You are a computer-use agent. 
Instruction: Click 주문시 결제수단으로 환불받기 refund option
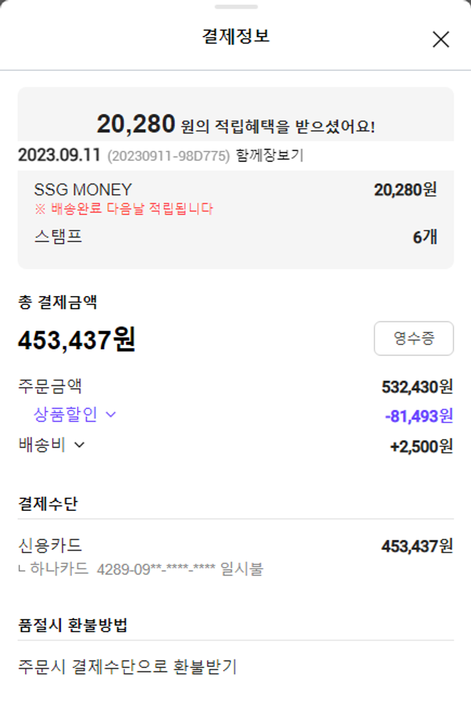[x=127, y=667]
